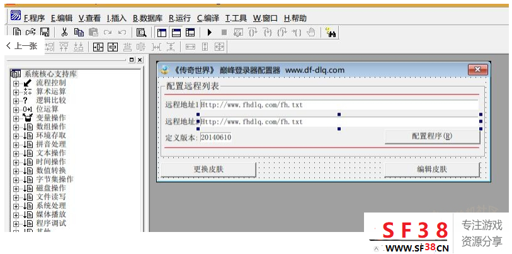Viewport: 512px width, 254px height.
Task: Open the C.编译 menu
Action: tap(208, 18)
